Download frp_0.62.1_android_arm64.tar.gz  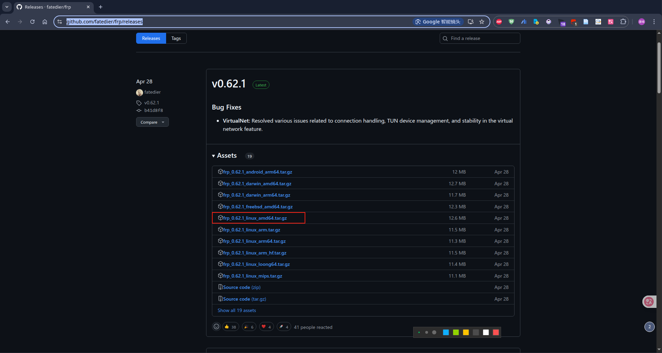point(257,172)
